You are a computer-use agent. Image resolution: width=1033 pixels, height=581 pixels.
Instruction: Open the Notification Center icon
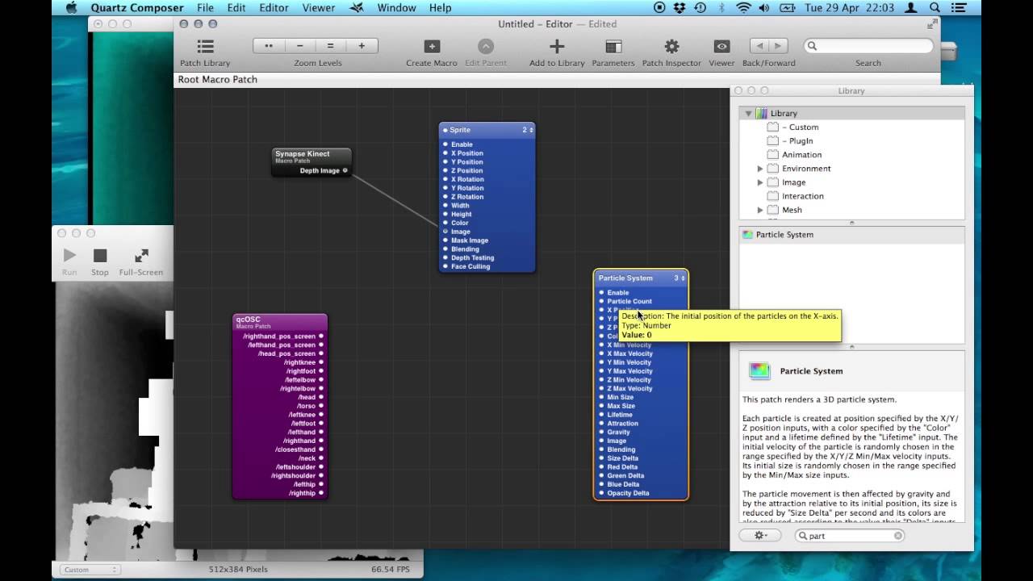957,7
